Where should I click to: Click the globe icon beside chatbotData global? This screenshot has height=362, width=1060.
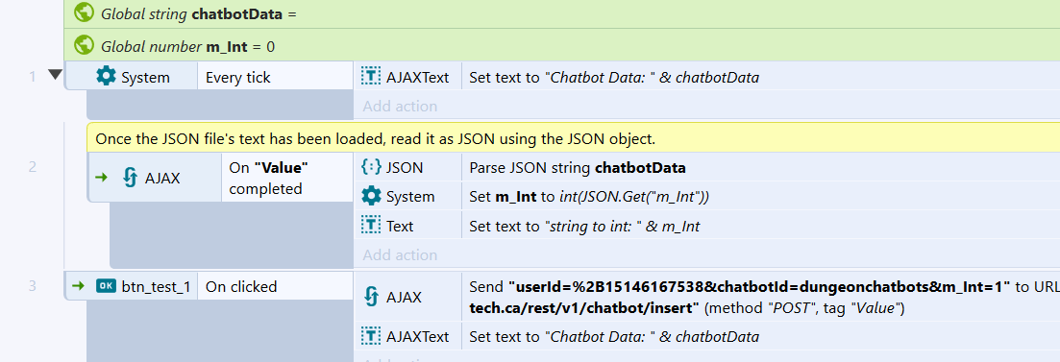[84, 12]
